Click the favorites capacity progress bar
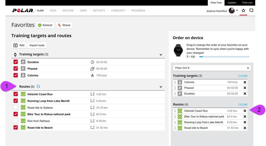This screenshot has width=266, height=146. [224, 57]
